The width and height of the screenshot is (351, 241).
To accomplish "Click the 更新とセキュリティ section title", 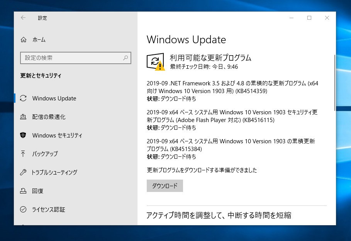I will pyautogui.click(x=41, y=75).
